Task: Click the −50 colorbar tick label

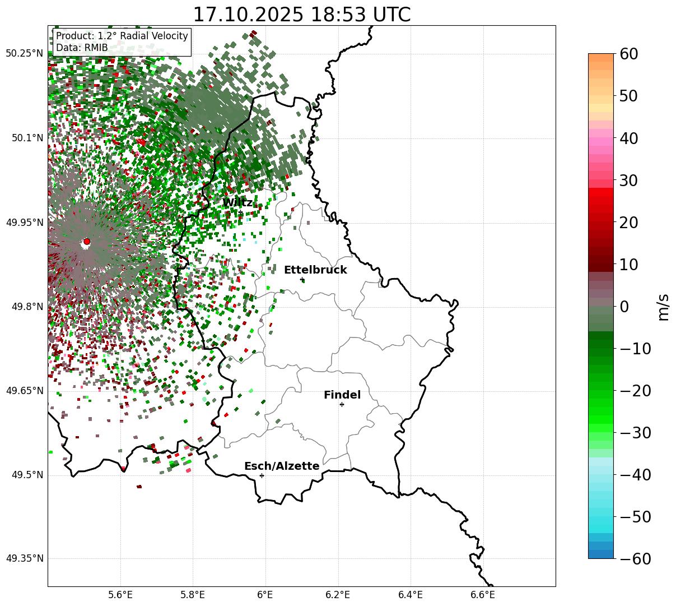Action: tap(635, 517)
